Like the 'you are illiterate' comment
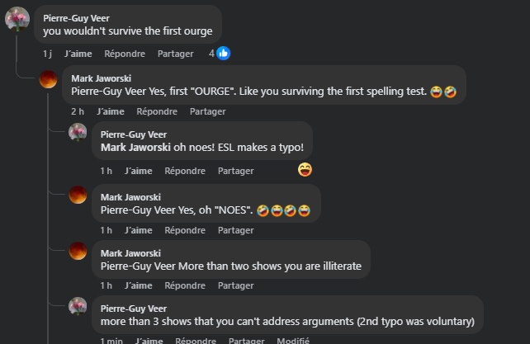 pyautogui.click(x=138, y=285)
